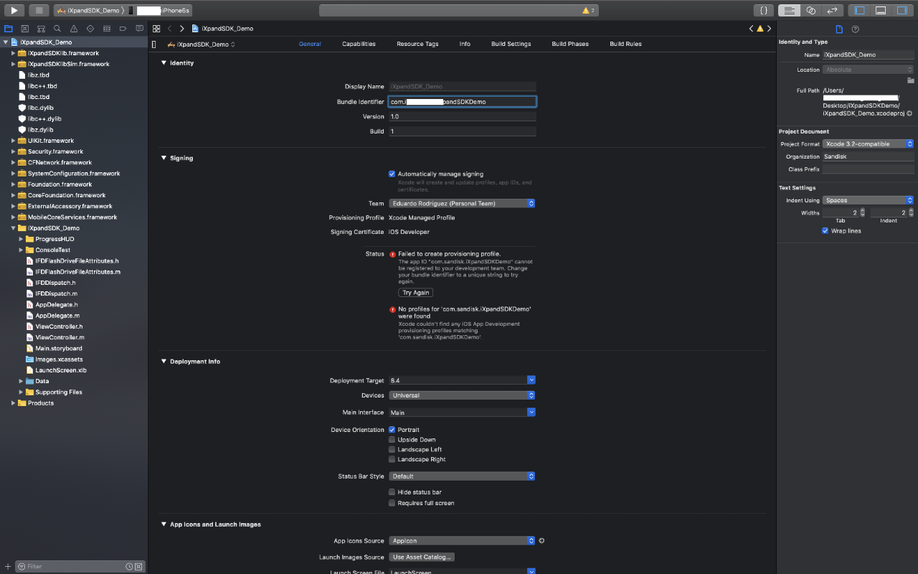Open the Debug navigator
Viewport: 918px width, 574px height.
click(x=106, y=29)
